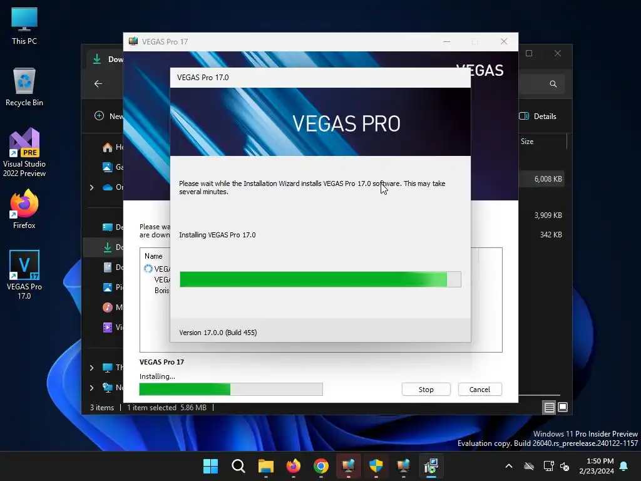Image resolution: width=641 pixels, height=481 pixels.
Task: Select the 6,008 KB file row
Action: pyautogui.click(x=541, y=179)
